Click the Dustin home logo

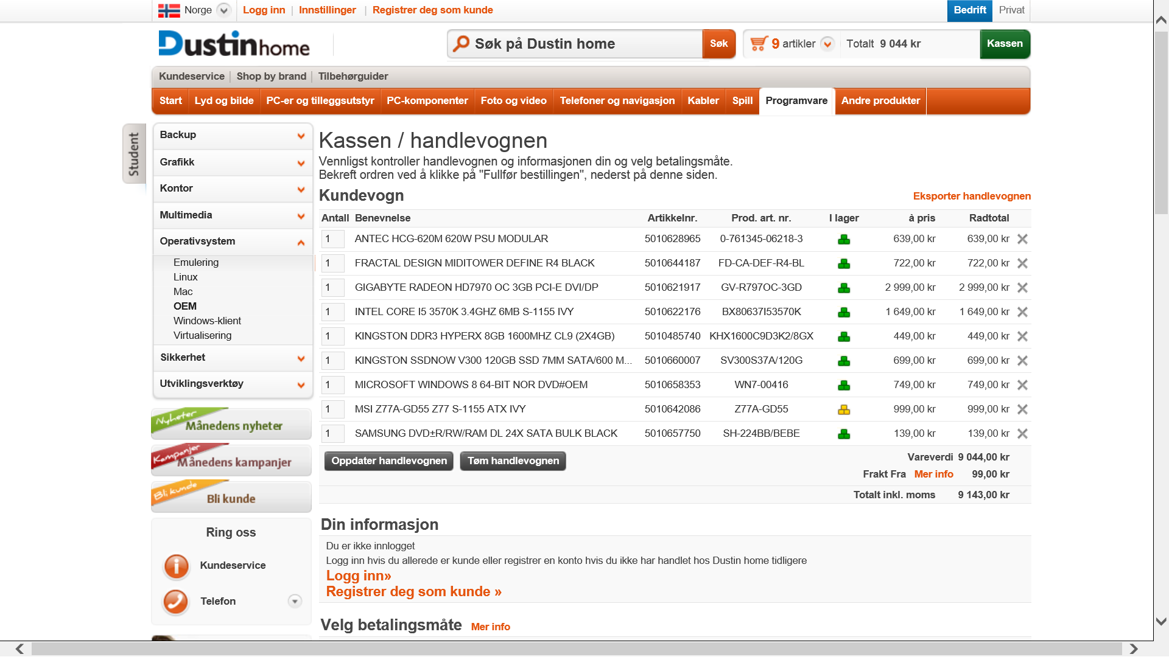coord(234,44)
